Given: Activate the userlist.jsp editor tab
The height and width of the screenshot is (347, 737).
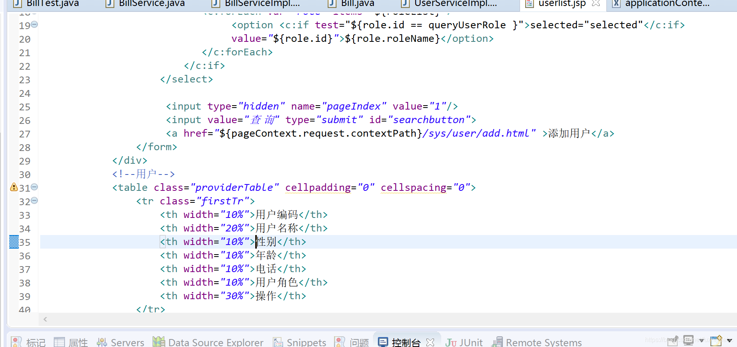Looking at the screenshot, I should (562, 4).
